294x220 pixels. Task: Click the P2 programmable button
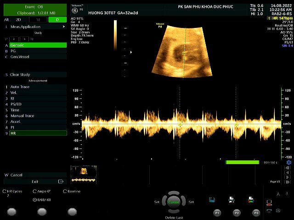pos(237,213)
